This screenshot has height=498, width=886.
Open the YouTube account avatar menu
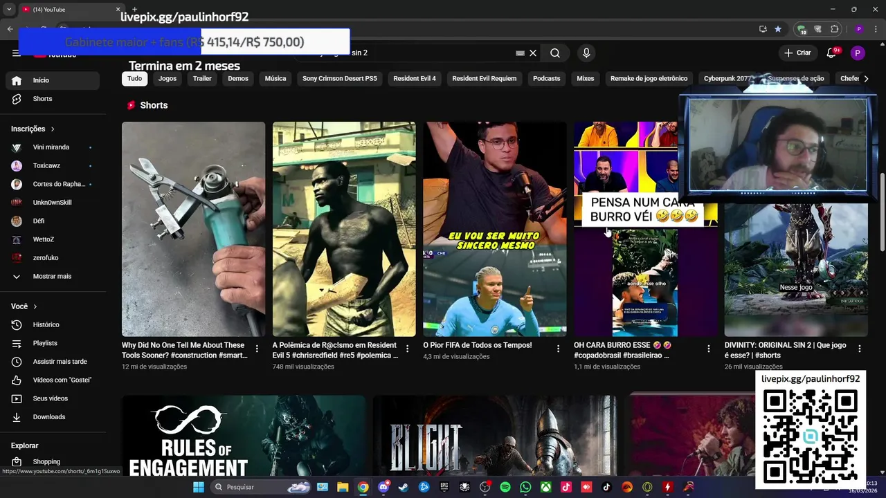click(858, 53)
